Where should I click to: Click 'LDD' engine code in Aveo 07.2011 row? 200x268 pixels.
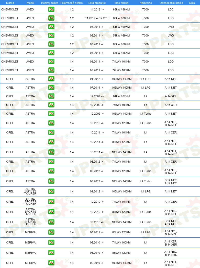click(x=171, y=70)
